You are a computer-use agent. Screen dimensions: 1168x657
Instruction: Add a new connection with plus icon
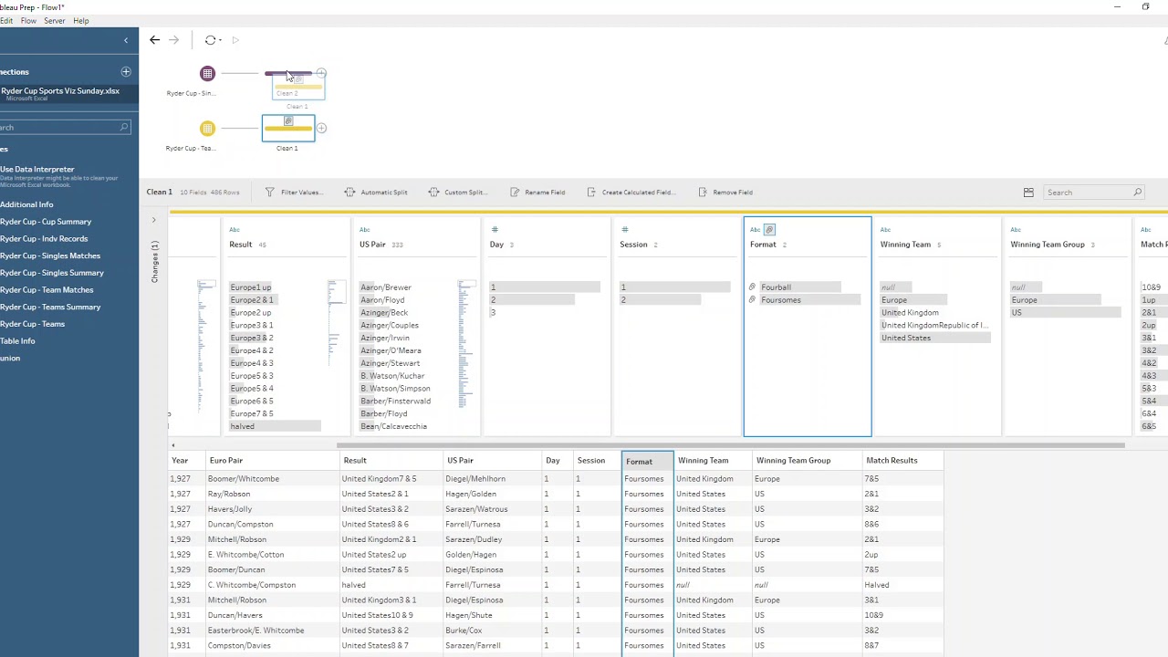pos(126,71)
